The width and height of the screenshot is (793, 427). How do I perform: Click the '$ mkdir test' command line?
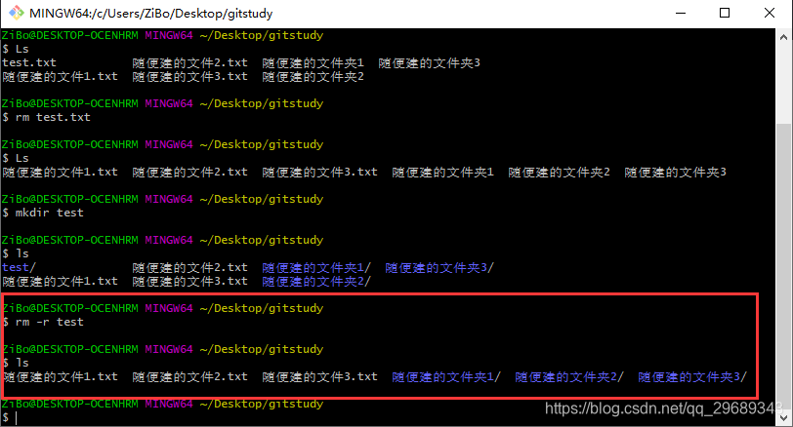43,213
